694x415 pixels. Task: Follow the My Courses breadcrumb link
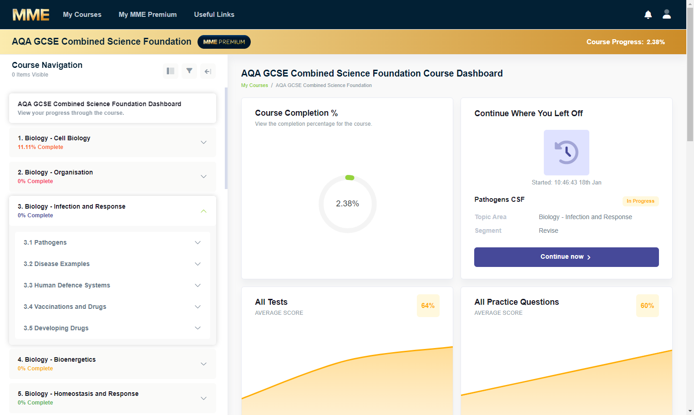click(254, 85)
